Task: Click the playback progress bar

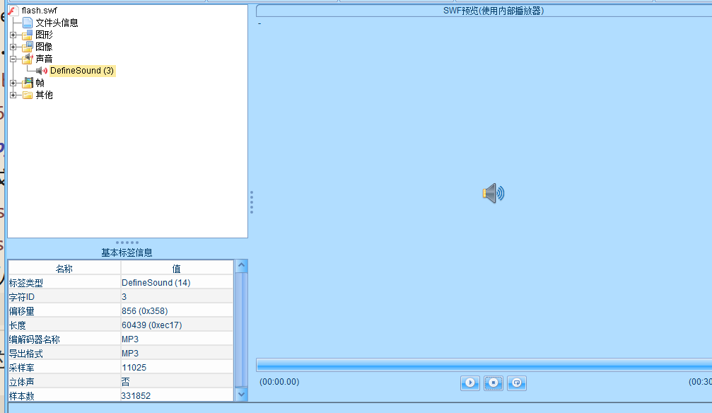Action: (x=484, y=365)
